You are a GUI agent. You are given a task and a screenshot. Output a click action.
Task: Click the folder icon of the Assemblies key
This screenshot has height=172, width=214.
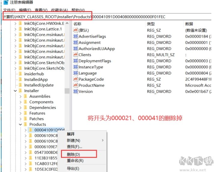pos(25,96)
